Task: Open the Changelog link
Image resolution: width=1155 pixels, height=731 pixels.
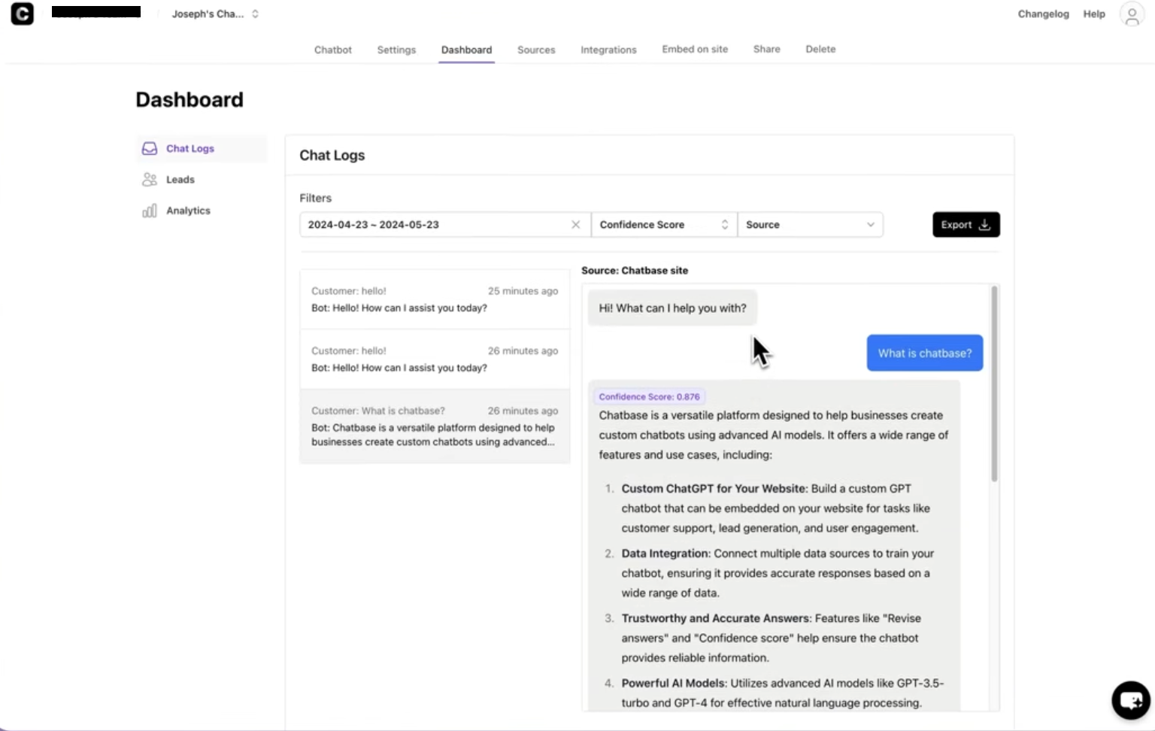Action: (x=1043, y=14)
